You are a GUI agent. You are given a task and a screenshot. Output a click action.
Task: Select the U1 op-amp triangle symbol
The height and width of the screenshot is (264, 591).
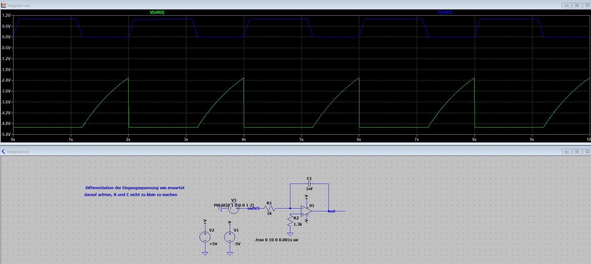coord(307,211)
